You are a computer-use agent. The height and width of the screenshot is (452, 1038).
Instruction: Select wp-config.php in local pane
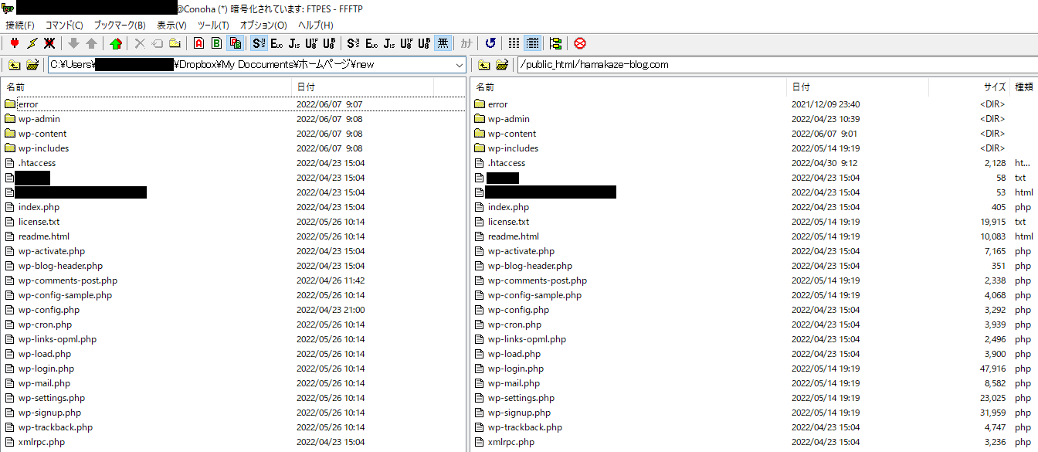coord(49,310)
